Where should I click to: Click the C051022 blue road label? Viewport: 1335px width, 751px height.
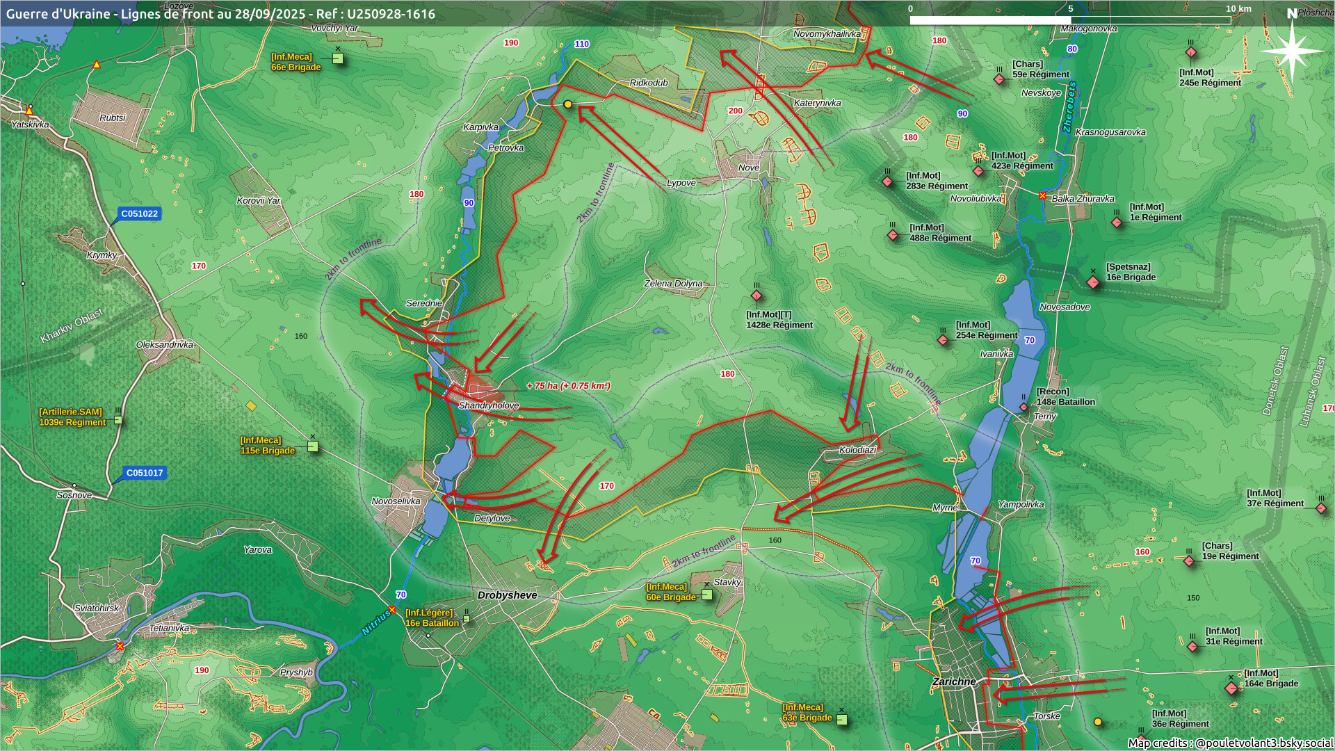(139, 213)
